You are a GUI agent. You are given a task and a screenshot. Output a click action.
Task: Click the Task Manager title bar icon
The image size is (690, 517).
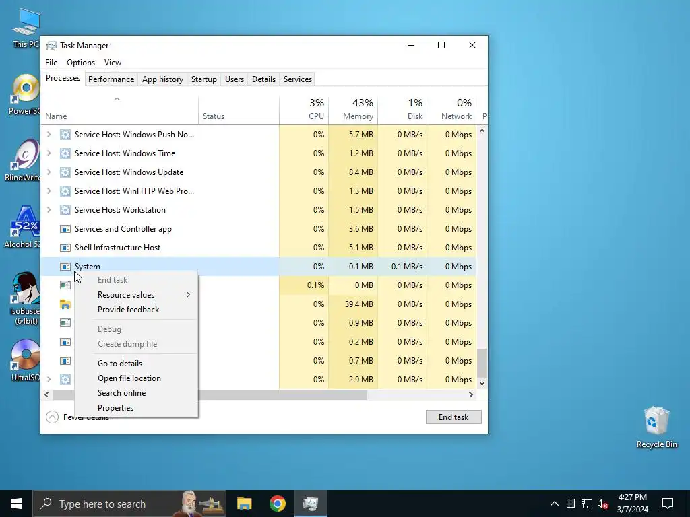coord(51,46)
